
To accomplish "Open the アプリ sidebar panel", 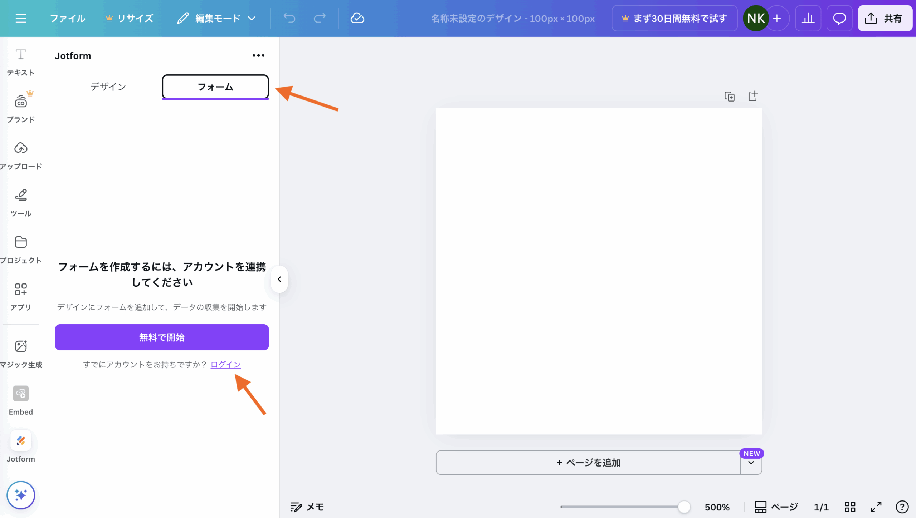I will [x=21, y=297].
